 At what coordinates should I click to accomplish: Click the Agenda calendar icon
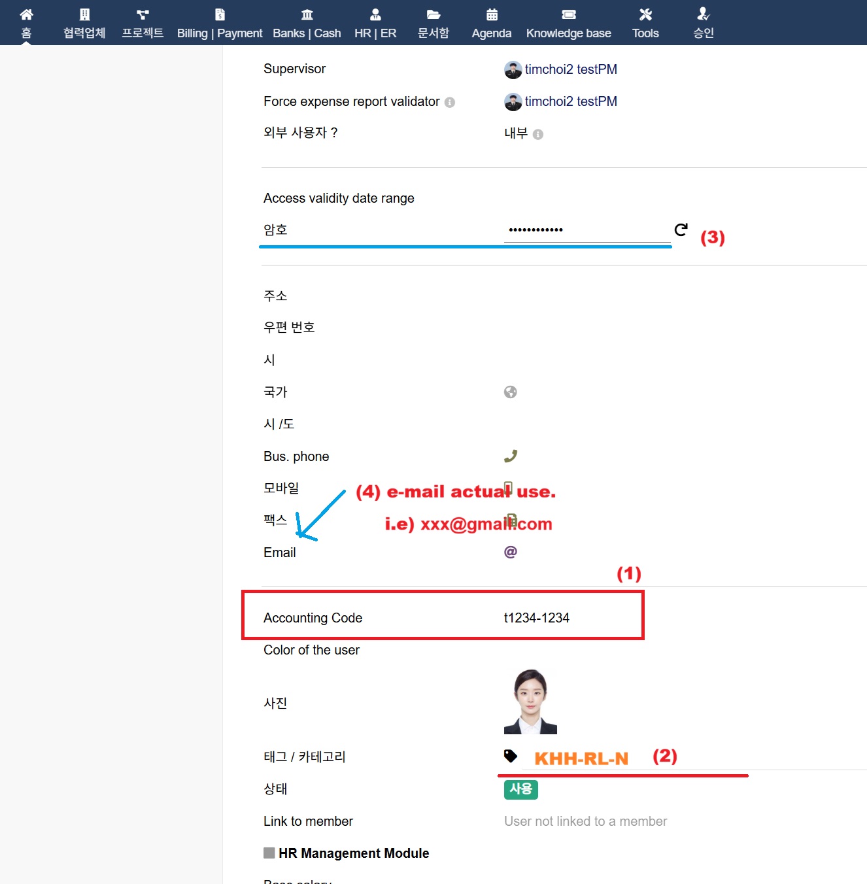pyautogui.click(x=492, y=14)
